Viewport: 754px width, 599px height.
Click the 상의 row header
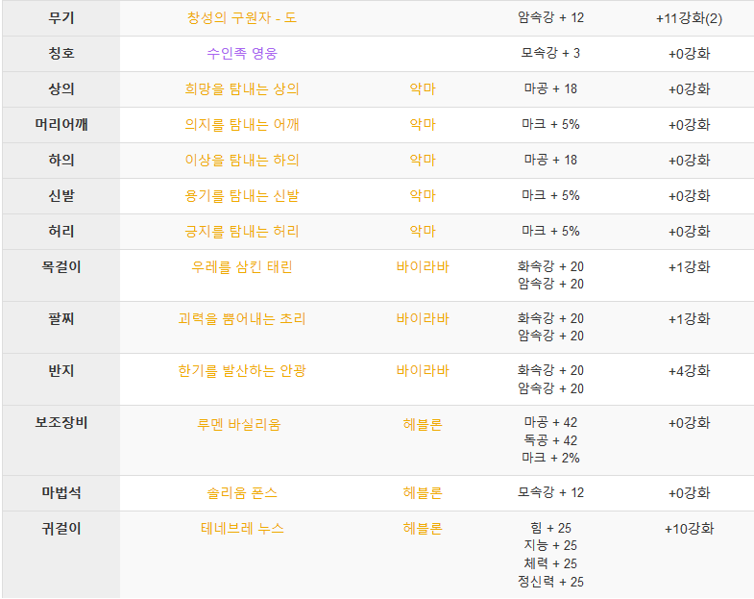point(61,89)
